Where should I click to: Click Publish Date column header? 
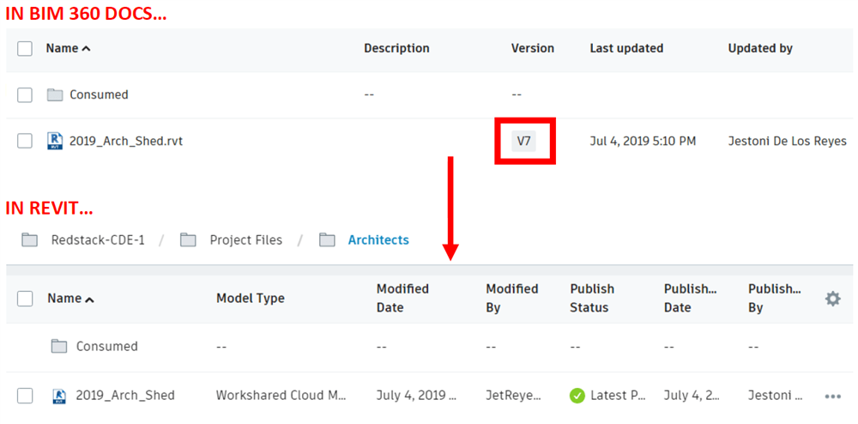tap(691, 298)
